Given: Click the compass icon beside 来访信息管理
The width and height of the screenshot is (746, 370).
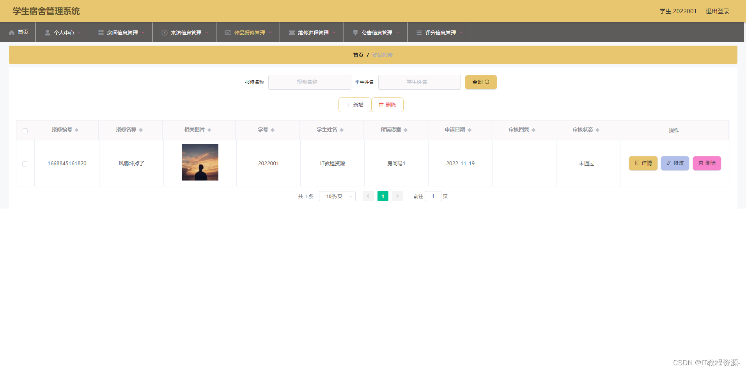Looking at the screenshot, I should (165, 33).
